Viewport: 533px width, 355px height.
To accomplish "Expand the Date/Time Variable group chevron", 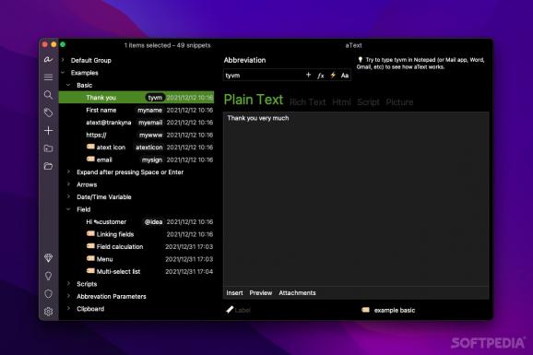I will pos(68,196).
